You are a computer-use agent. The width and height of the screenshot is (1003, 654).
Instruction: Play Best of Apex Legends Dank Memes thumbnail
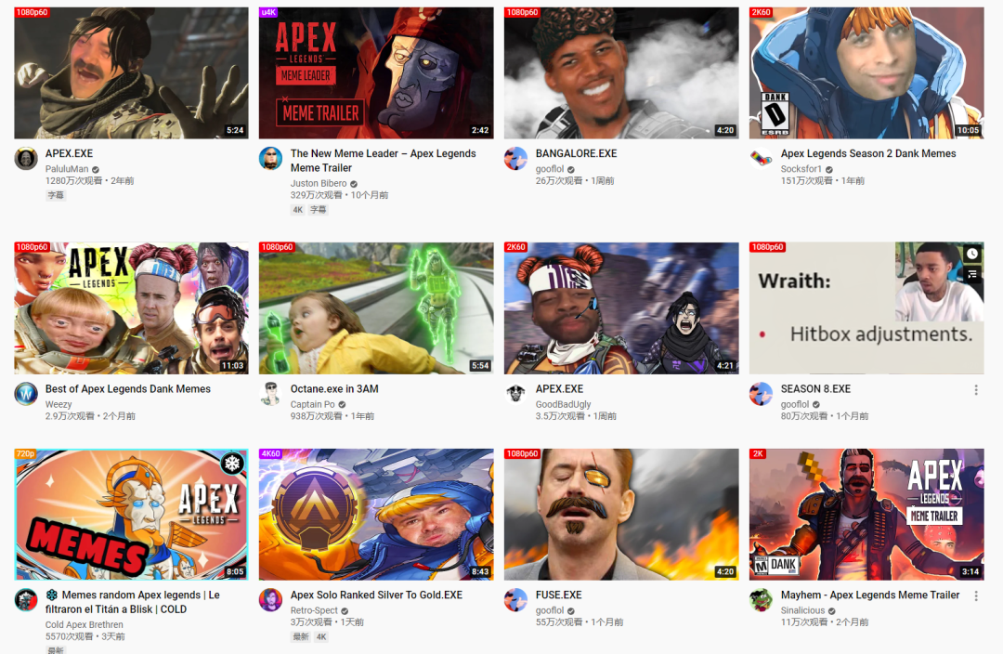coord(131,307)
